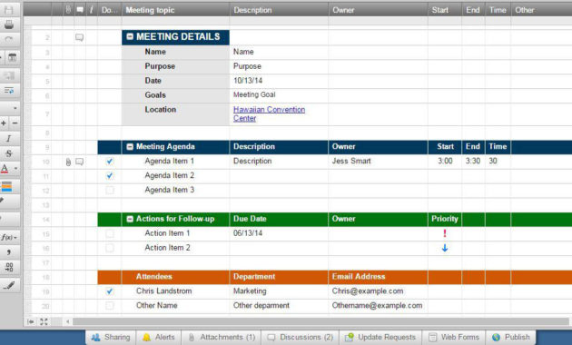Click the red-underlined A text color icon
572x345 pixels.
[x=5, y=169]
